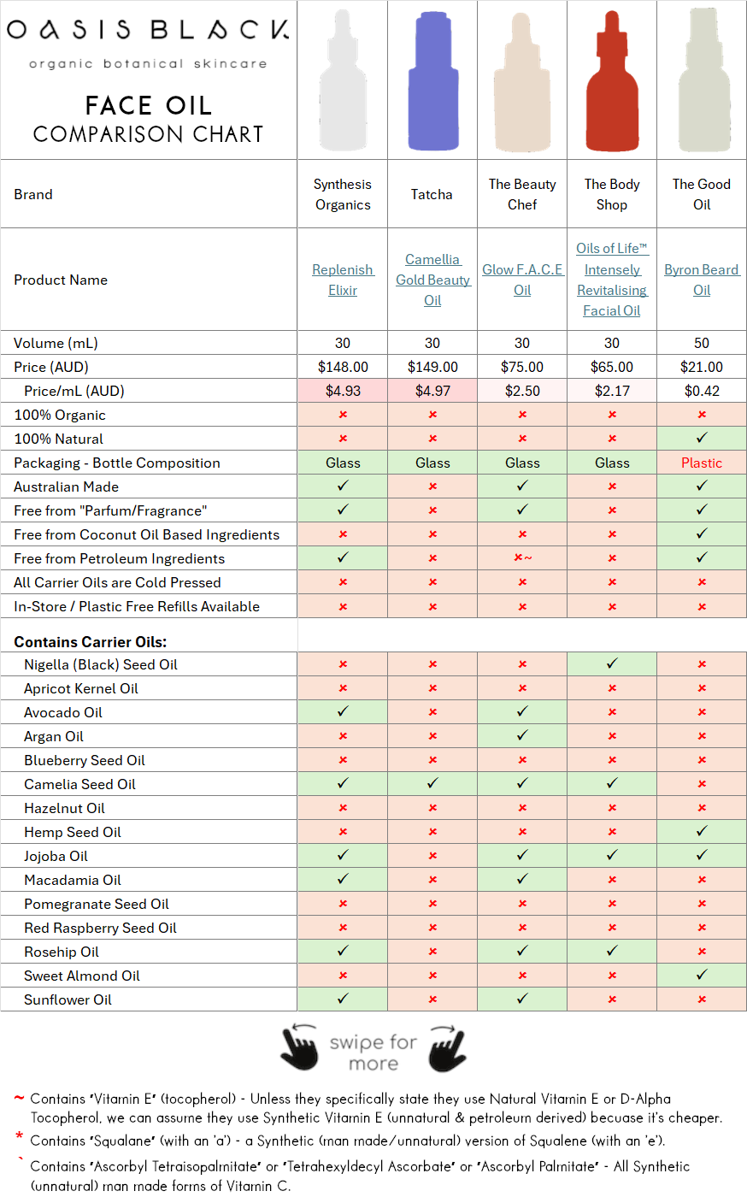747x1197 pixels.
Task: Click The Good Oil Parfum/Fragrance checkmark
Action: [x=702, y=510]
